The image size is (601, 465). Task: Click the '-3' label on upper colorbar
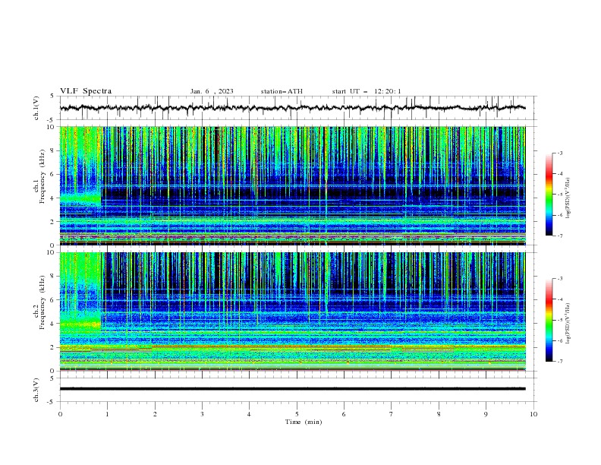(x=559, y=153)
